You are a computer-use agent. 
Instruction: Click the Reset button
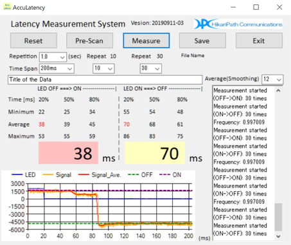coord(33,40)
